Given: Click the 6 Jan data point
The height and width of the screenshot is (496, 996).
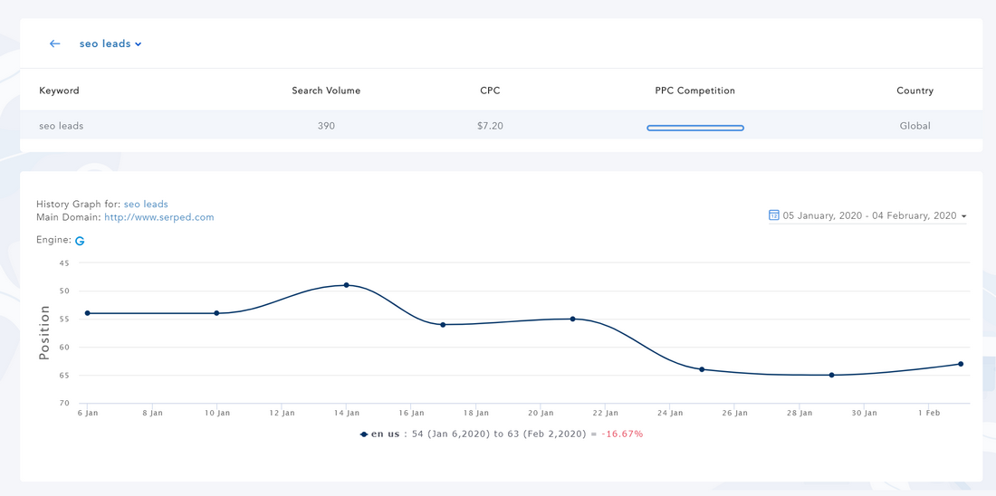Looking at the screenshot, I should coord(87,313).
